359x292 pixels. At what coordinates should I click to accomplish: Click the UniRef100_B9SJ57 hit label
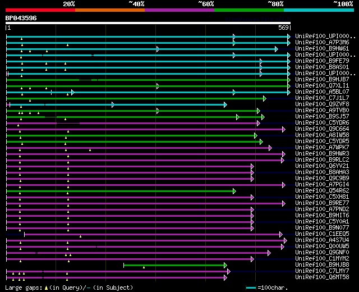coord(322,117)
